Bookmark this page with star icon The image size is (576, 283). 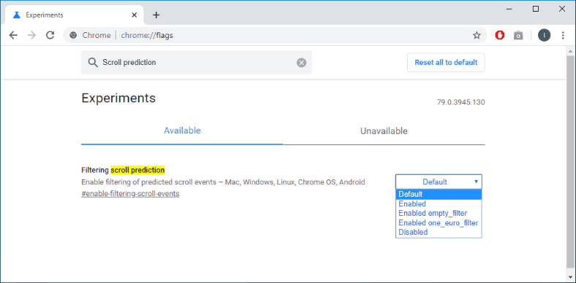click(x=477, y=35)
